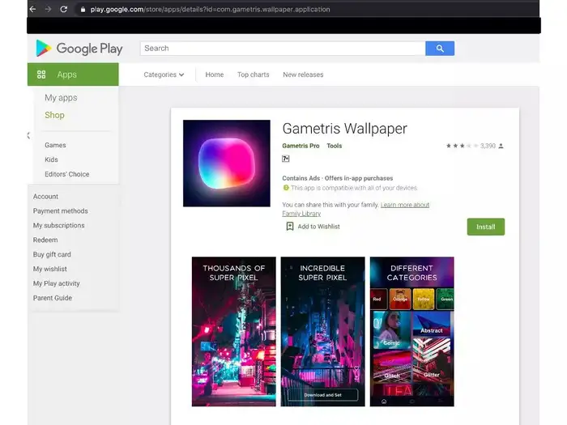Click into the Search input field
The height and width of the screenshot is (425, 567).
click(x=283, y=49)
